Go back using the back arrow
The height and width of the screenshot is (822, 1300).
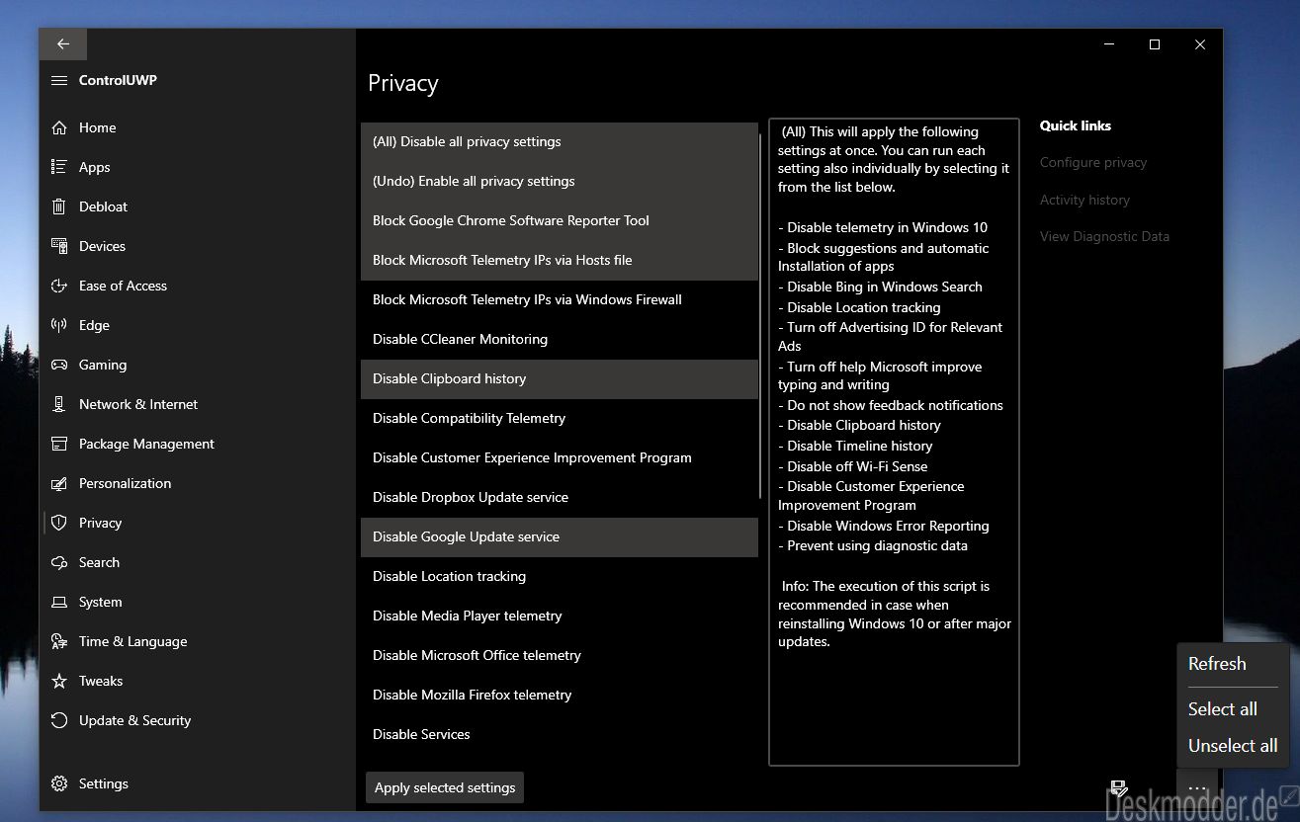tap(63, 44)
